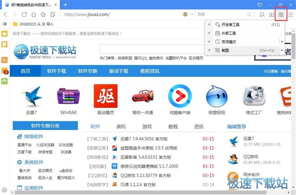296x195 pixels.
Task: Open reader mode icon in toolbar
Action: (52, 15)
